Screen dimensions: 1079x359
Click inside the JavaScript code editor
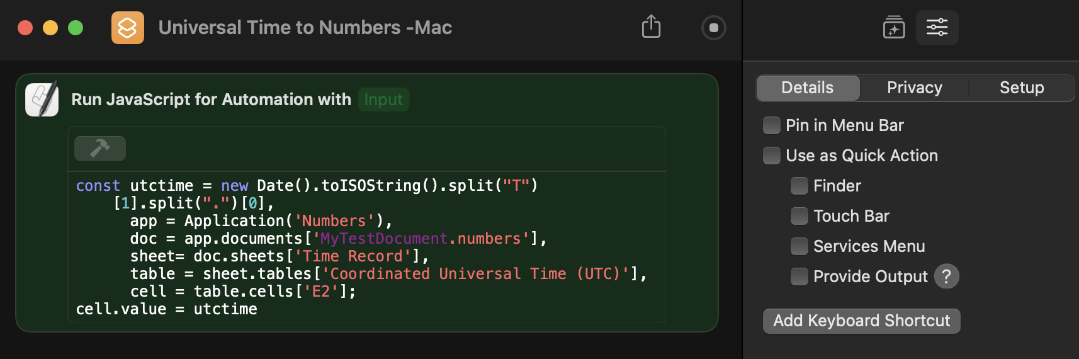coord(367,247)
